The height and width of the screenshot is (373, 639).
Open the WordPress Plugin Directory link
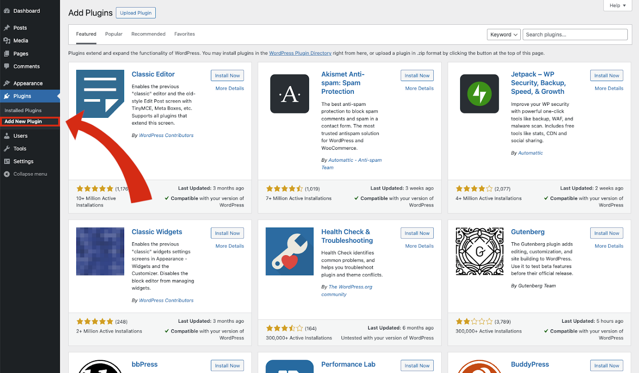(x=300, y=53)
